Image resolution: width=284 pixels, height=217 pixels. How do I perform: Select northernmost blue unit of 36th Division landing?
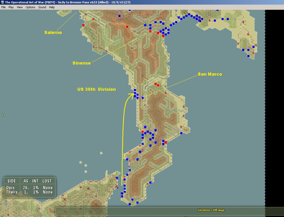point(135,90)
